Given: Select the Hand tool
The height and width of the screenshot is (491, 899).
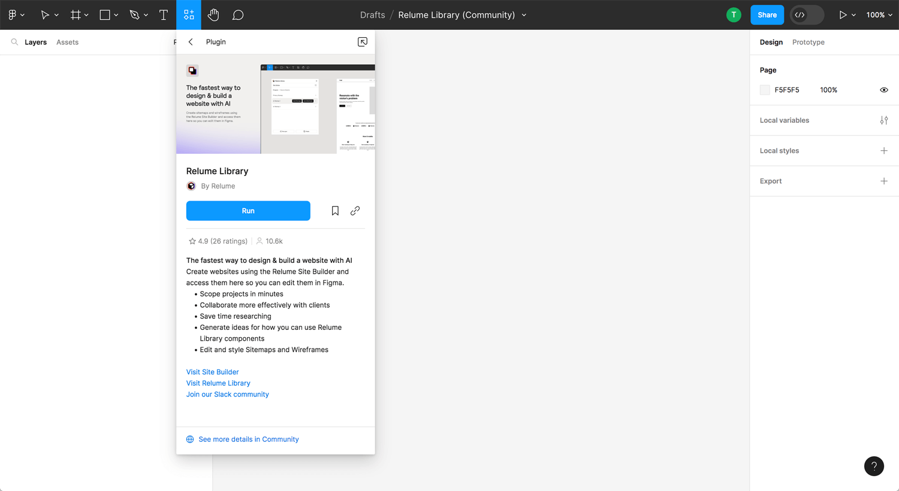Looking at the screenshot, I should 213,15.
